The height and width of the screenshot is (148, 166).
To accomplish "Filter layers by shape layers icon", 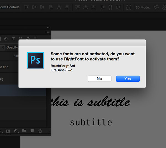I will tap(20, 39).
